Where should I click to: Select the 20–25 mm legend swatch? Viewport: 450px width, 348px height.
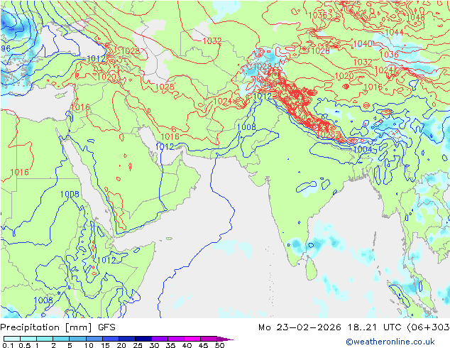pyautogui.click(x=126, y=339)
